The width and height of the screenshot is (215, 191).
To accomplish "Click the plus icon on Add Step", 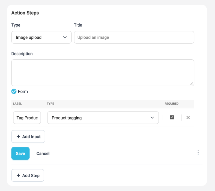I will tap(18, 175).
